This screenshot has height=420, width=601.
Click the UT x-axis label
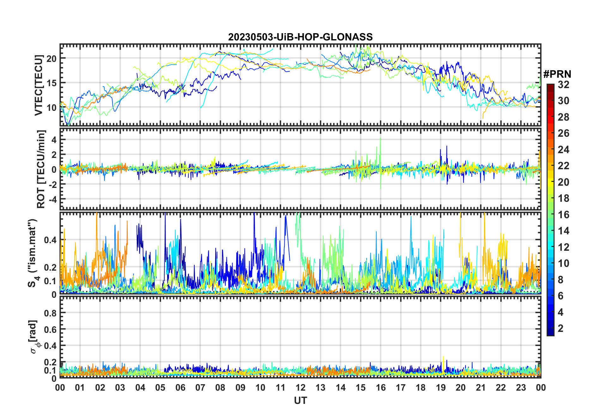[300, 400]
